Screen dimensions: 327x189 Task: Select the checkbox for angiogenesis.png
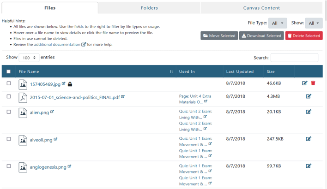pos(9,166)
